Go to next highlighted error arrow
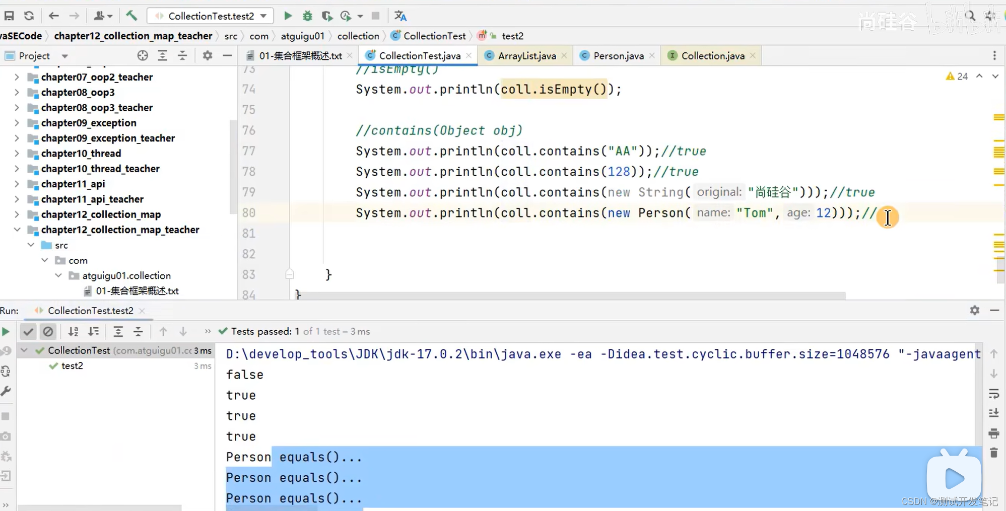 coord(995,76)
